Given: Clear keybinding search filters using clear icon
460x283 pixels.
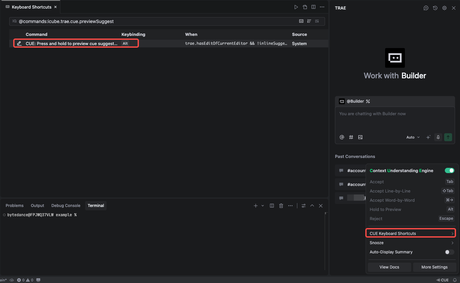Looking at the screenshot, I should (x=317, y=21).
